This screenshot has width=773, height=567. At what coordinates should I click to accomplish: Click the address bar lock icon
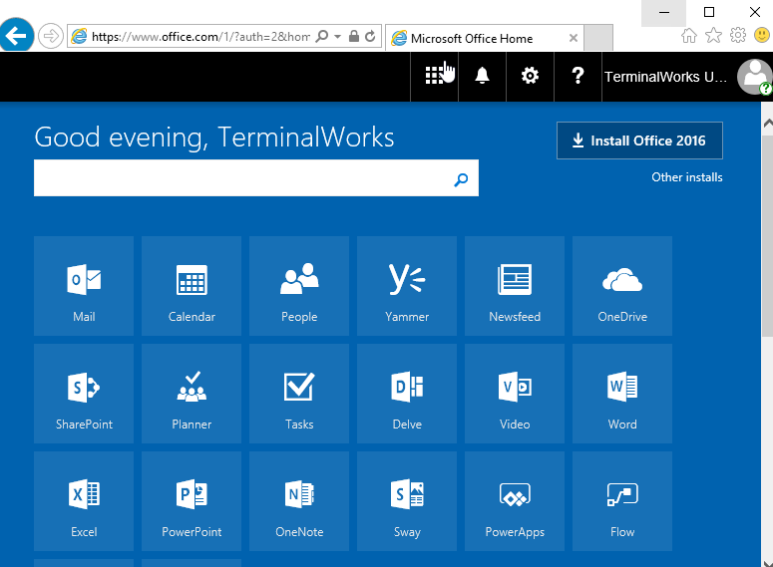[x=354, y=36]
